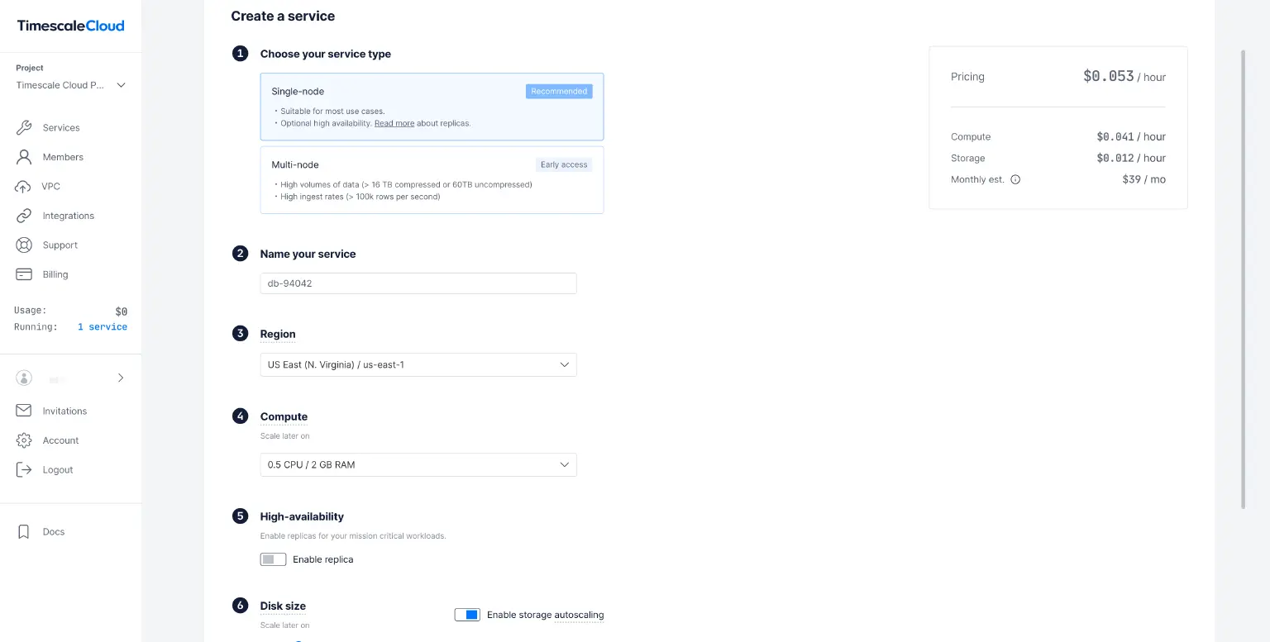Viewport: 1270px width, 642px height.
Task: Open the Read more replicas link
Action: pyautogui.click(x=394, y=122)
